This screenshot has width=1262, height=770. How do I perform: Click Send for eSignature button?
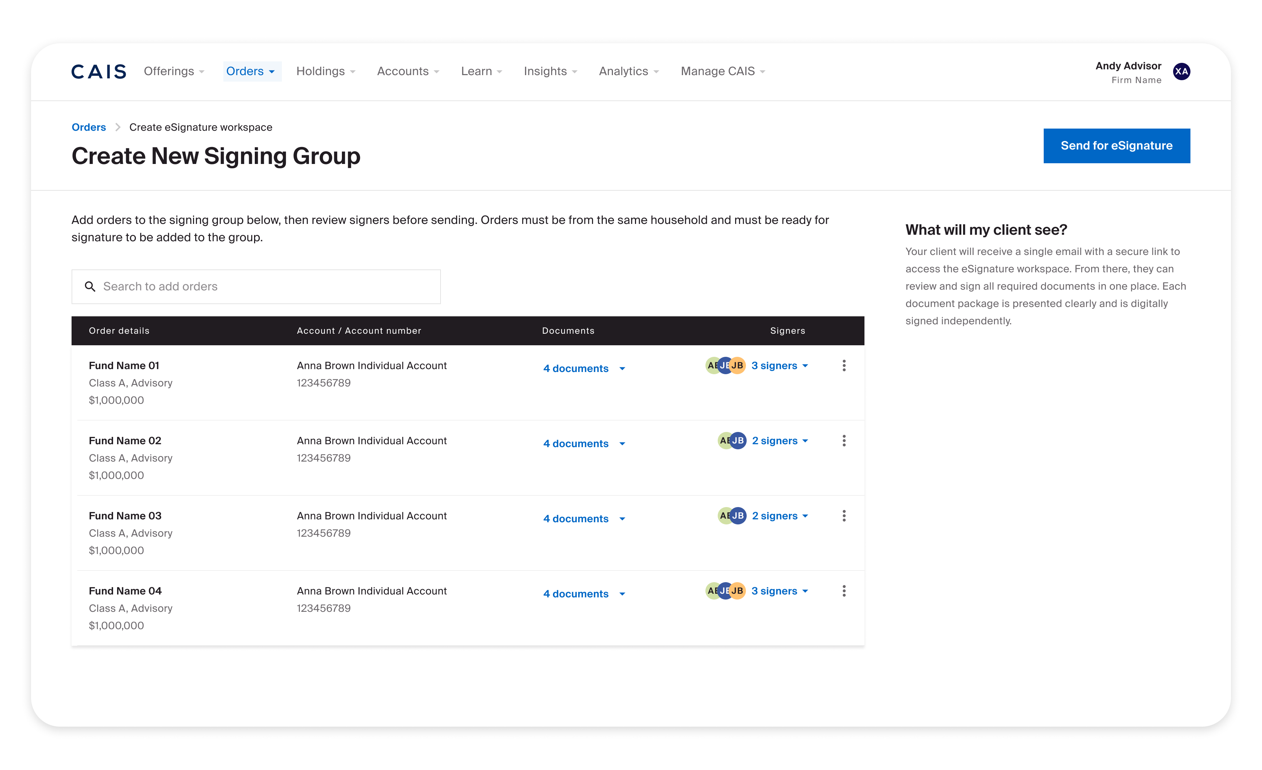[1117, 146]
